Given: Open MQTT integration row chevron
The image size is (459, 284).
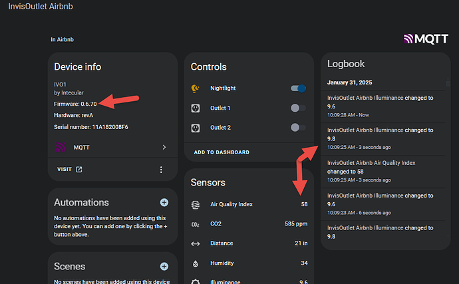Looking at the screenshot, I should pos(164,147).
